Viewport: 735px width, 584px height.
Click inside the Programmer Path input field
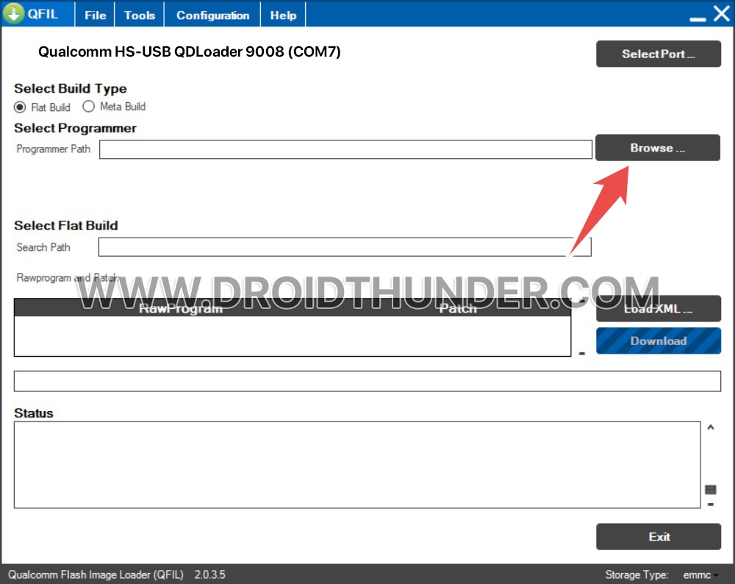pyautogui.click(x=345, y=149)
